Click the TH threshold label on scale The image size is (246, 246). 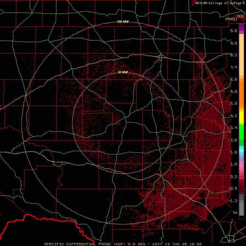pos(235,213)
